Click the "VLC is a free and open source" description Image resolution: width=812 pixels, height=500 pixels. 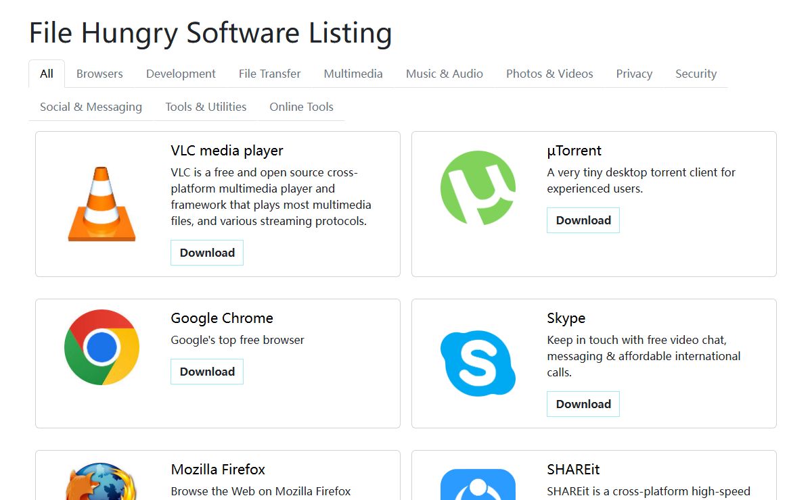pos(272,197)
